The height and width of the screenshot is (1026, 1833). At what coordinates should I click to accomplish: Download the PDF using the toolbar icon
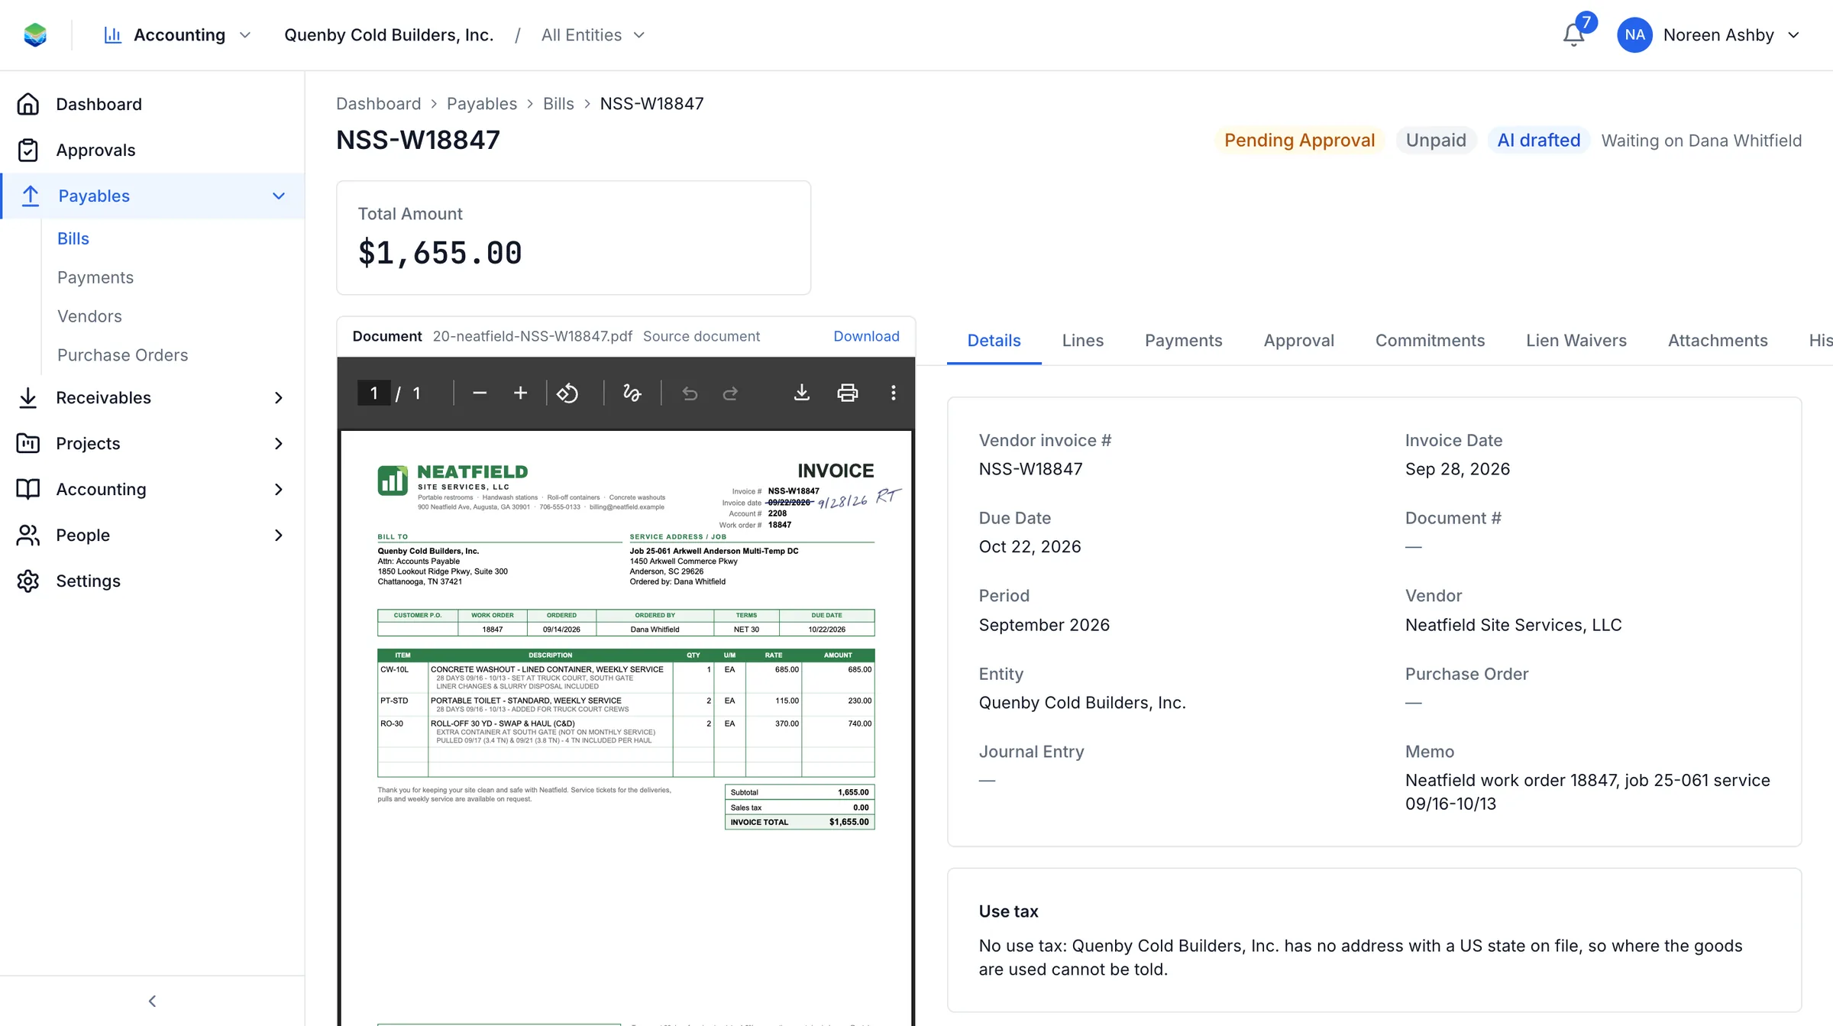[x=801, y=393]
